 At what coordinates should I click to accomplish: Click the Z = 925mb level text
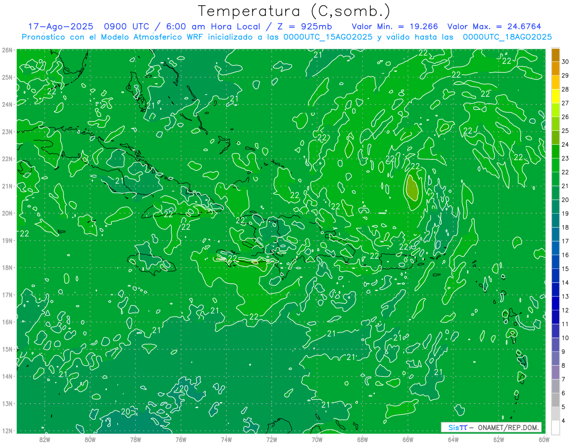(x=304, y=26)
